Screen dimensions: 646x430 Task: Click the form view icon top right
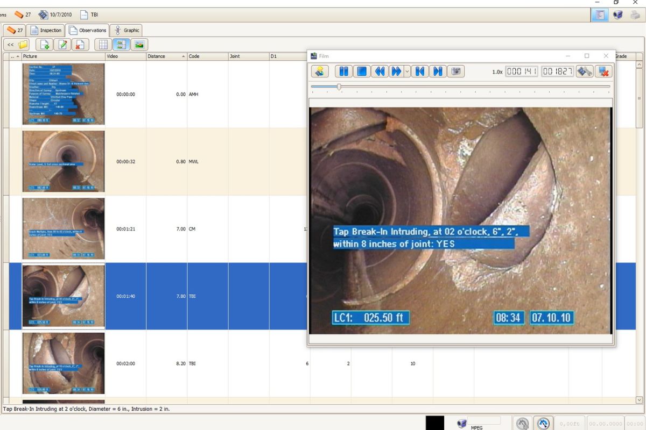599,15
